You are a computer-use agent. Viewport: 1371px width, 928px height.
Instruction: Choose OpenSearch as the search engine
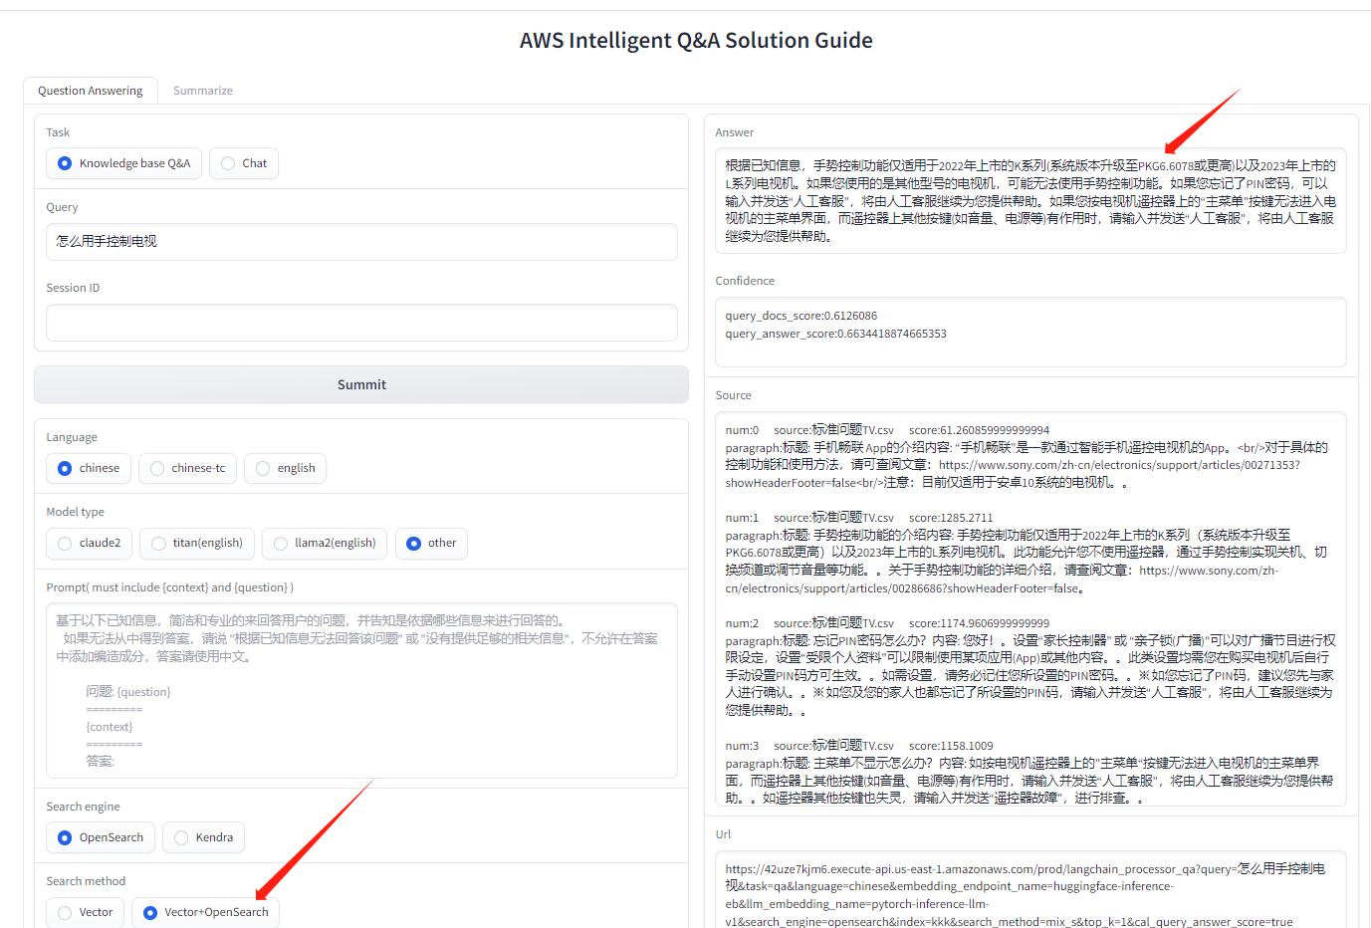(x=101, y=837)
